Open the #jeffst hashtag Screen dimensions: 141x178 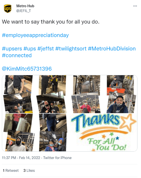pyautogui.click(x=46, y=49)
